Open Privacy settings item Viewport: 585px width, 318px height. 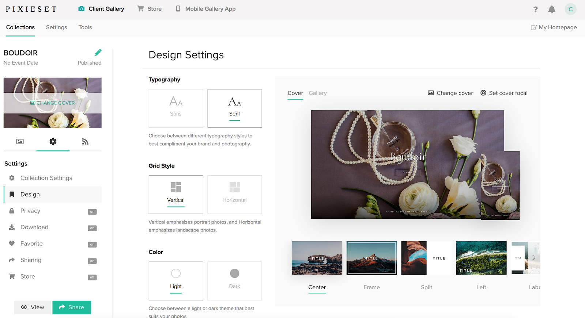[x=53, y=211]
